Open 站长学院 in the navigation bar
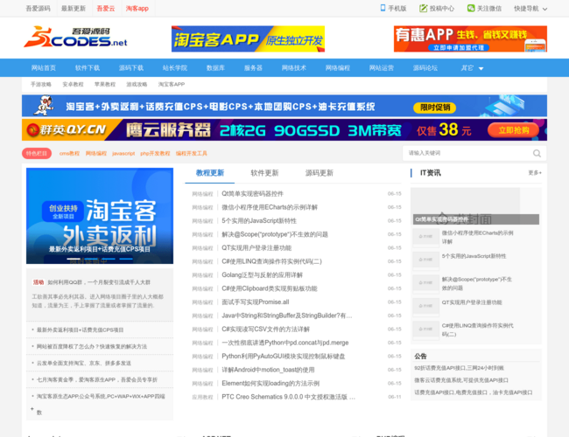The height and width of the screenshot is (437, 569). click(x=175, y=68)
